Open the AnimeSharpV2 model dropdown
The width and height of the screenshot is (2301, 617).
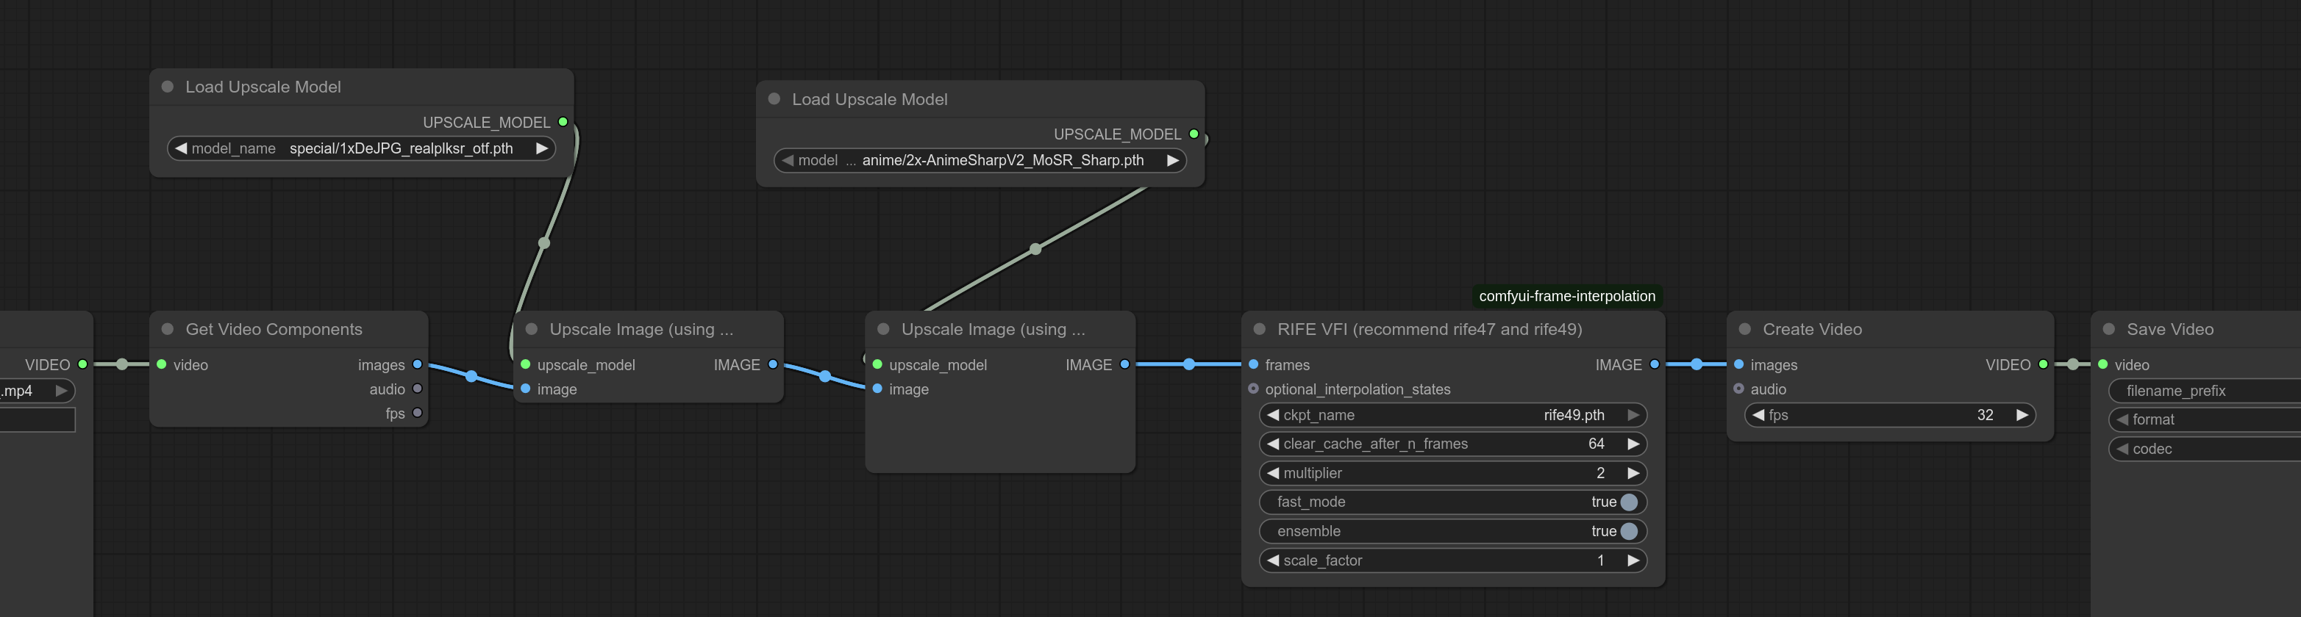[x=980, y=160]
